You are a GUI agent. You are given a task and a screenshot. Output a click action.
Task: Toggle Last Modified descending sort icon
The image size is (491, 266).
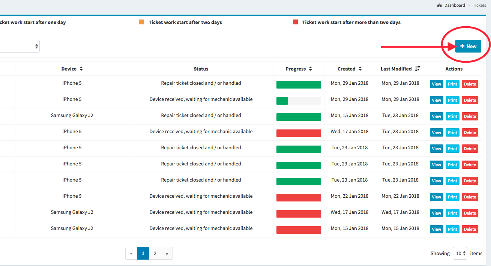(x=418, y=69)
